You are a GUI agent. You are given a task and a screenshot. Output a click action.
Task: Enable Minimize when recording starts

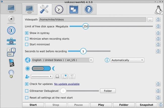click(27, 39)
